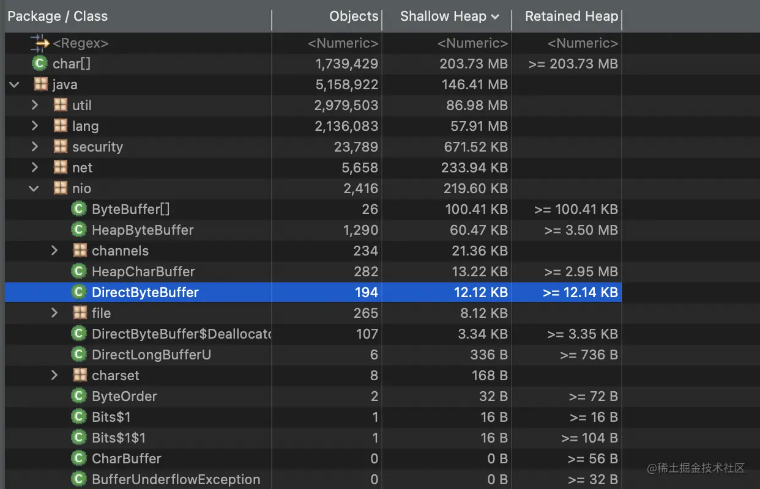Viewport: 760px width, 489px height.
Task: Click the Regex class name filter field
Action: [x=81, y=43]
